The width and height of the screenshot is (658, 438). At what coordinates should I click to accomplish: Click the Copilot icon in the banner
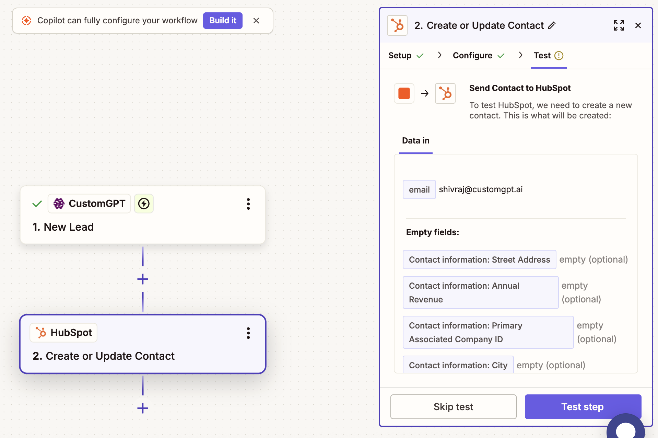(x=26, y=21)
